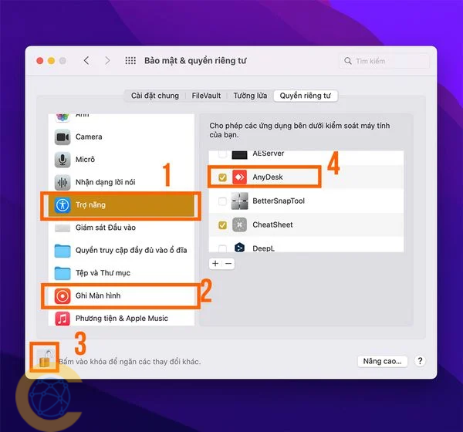Uncheck the CheatSheet checkbox
463x432 pixels.
pos(222,225)
